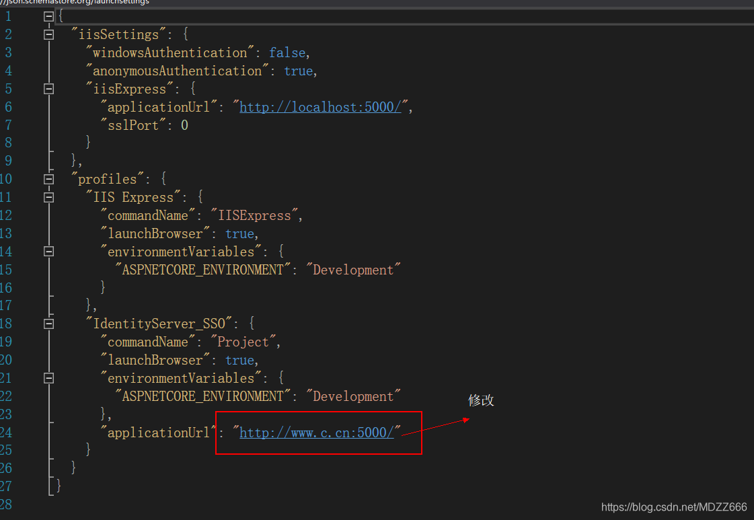The height and width of the screenshot is (520, 754).
Task: Collapse the iisExpress block
Action: 48,89
